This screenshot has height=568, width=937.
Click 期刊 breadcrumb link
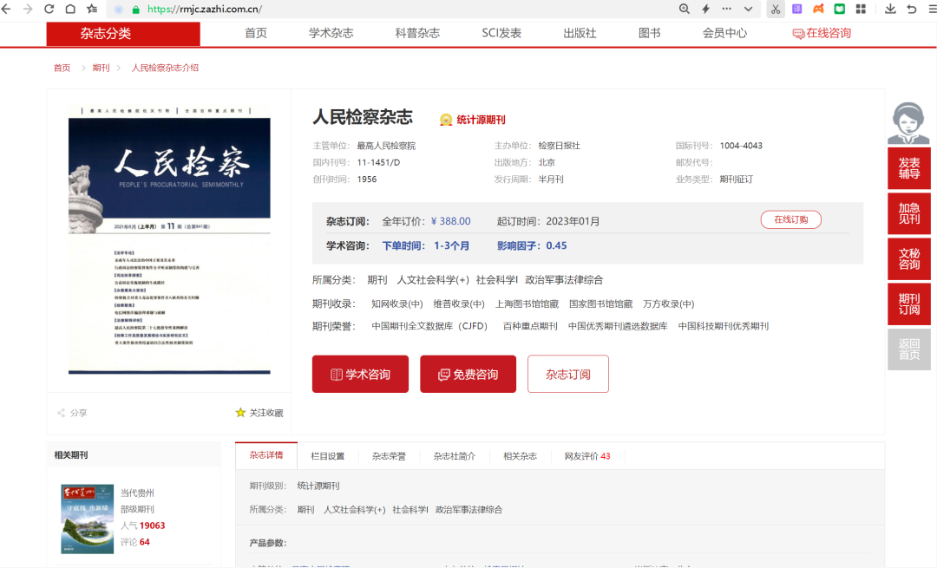(x=101, y=69)
